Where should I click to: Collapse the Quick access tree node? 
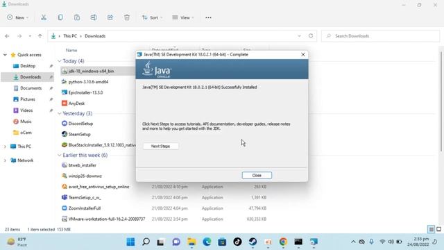(5, 55)
